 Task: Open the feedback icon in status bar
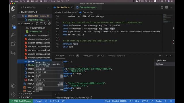[166, 101]
